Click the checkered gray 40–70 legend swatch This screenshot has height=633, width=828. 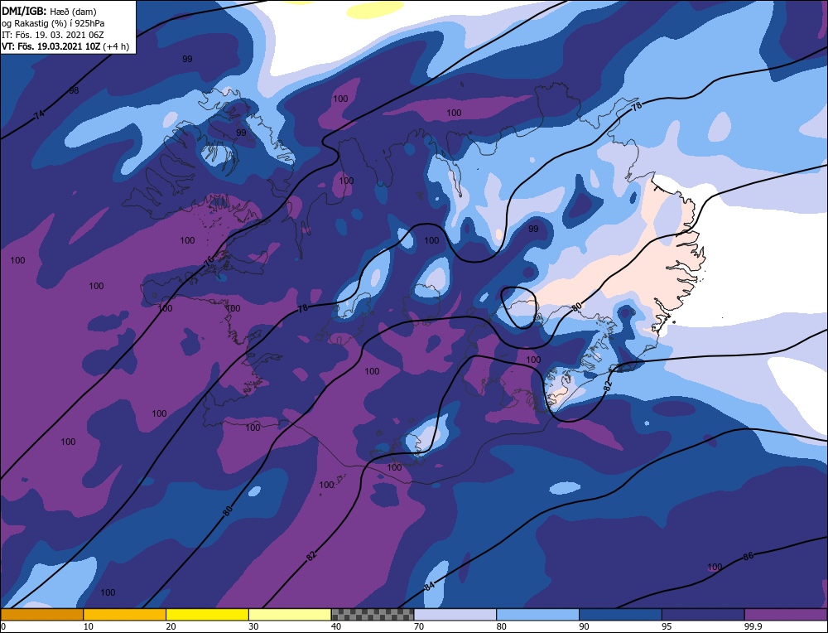tap(373, 615)
